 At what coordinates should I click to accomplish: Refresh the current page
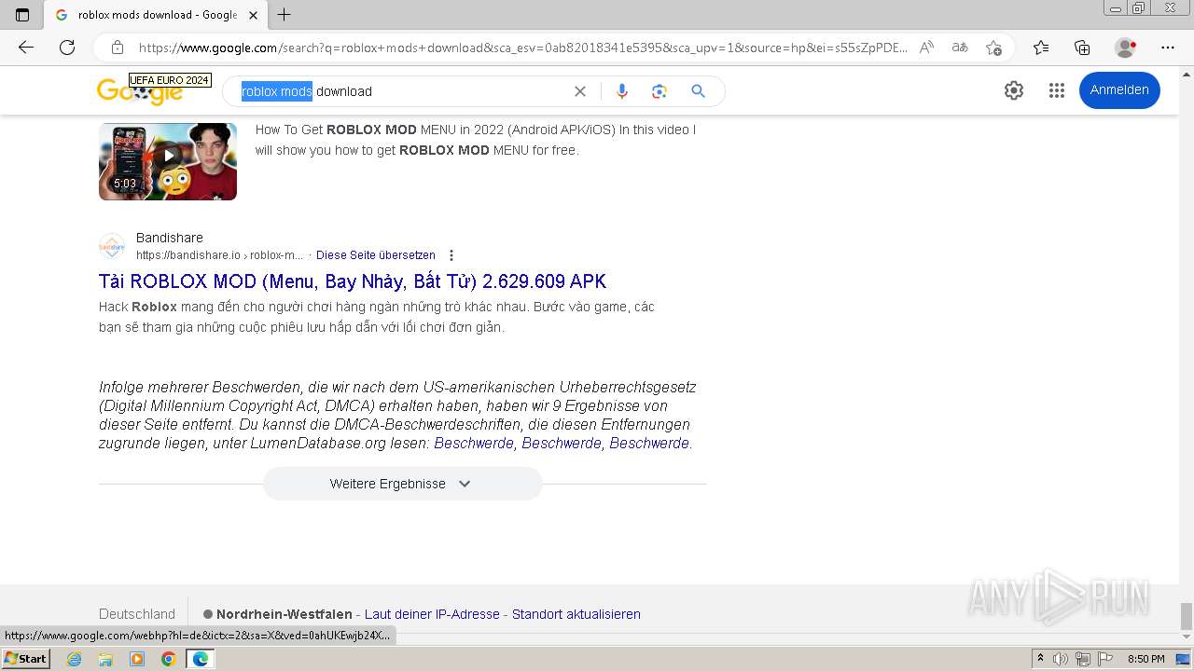67,48
